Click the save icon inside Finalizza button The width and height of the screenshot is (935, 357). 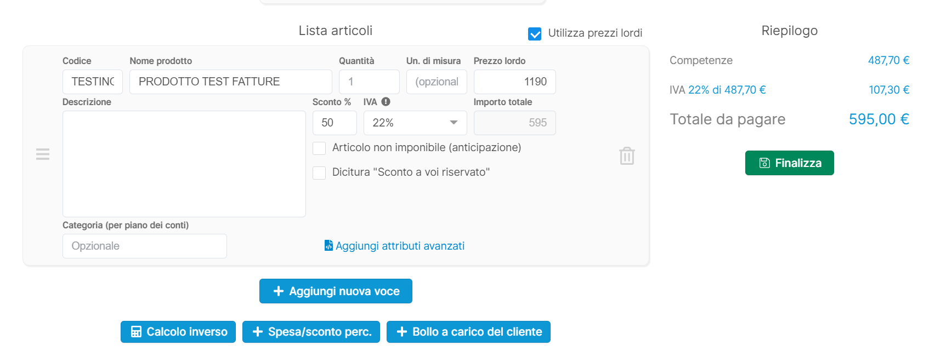(764, 163)
